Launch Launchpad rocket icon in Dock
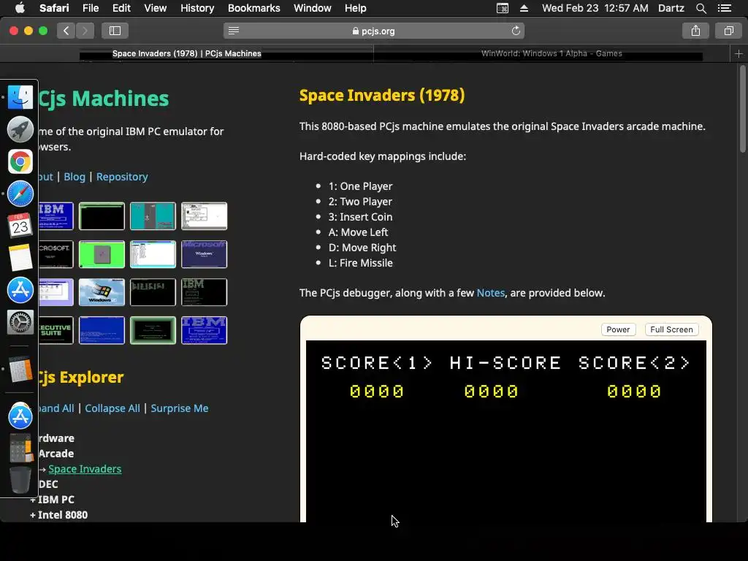This screenshot has height=561, width=748. click(20, 129)
